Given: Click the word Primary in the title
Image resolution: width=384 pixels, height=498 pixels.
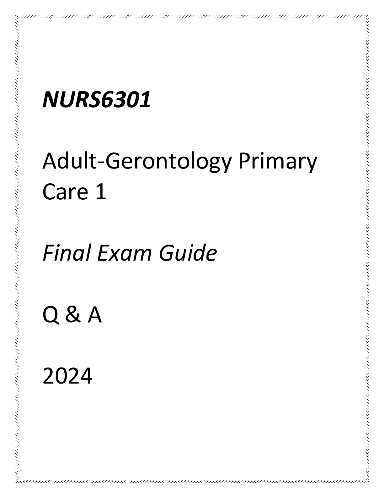Looking at the screenshot, I should click(x=278, y=163).
